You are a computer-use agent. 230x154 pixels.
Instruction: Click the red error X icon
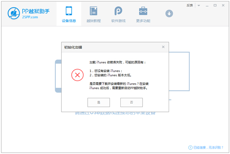[77, 75]
